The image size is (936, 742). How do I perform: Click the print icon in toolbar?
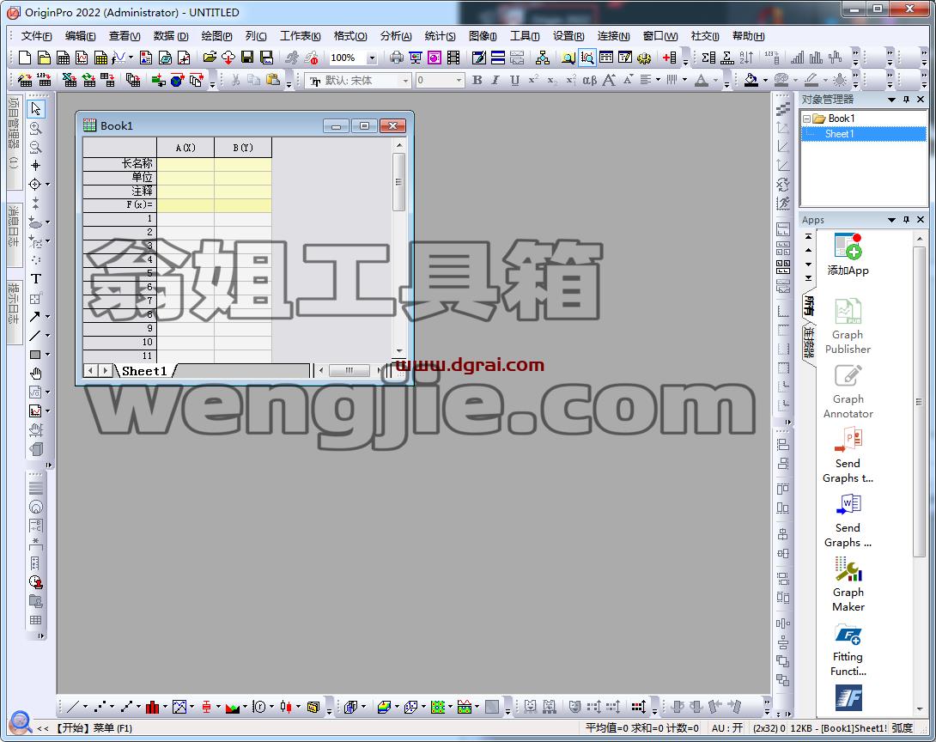[x=397, y=58]
